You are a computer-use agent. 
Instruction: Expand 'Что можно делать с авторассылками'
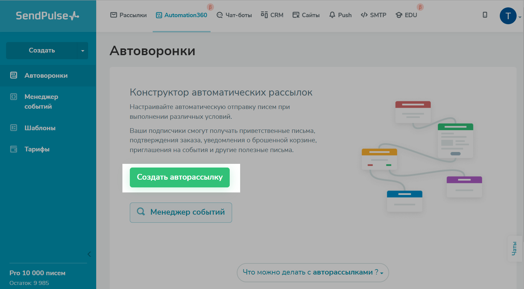(x=313, y=272)
